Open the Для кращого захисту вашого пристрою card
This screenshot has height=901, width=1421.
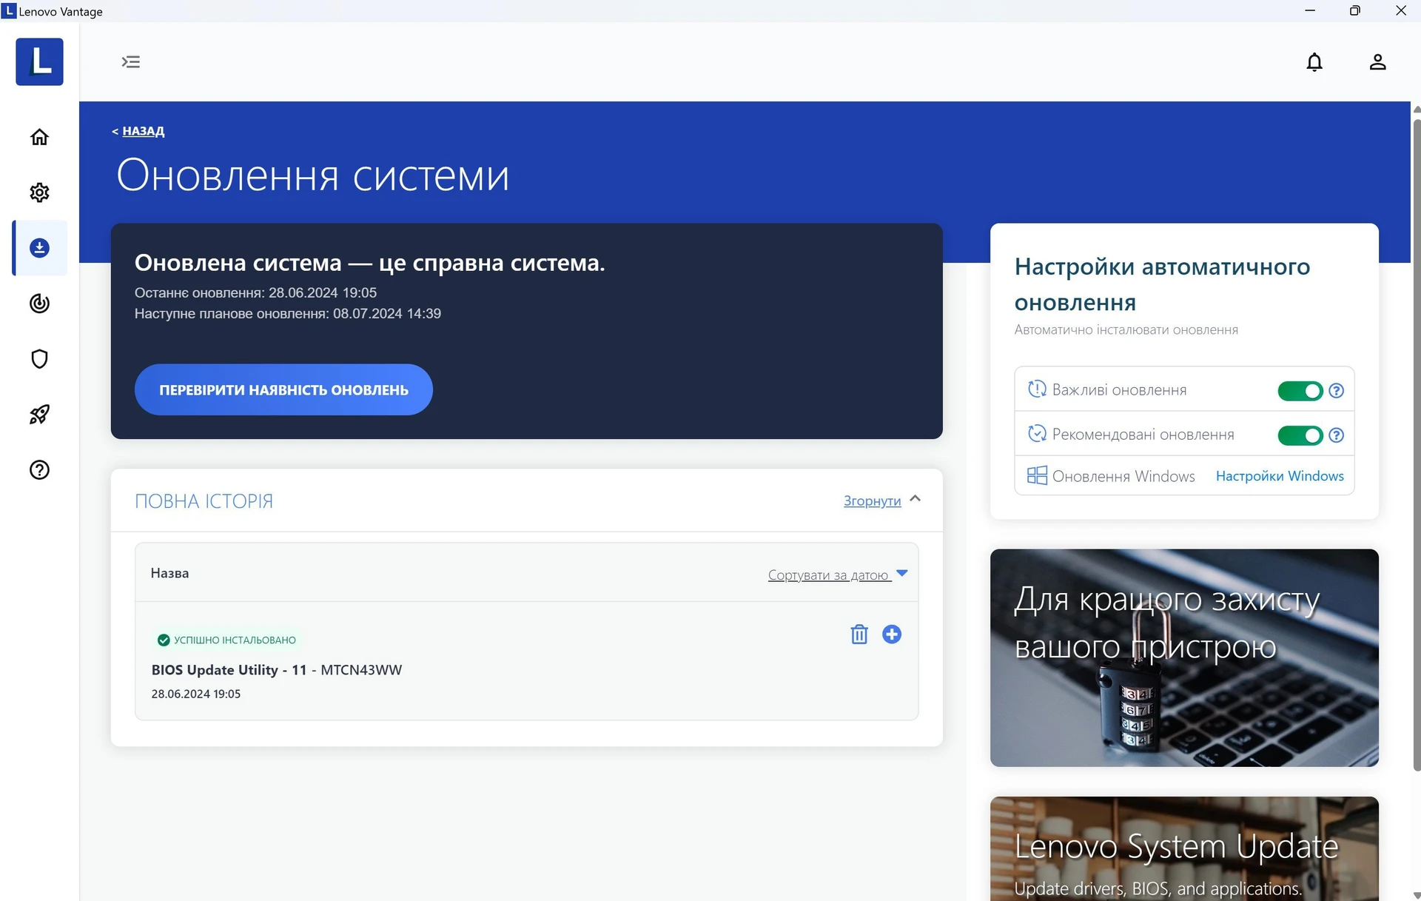point(1184,657)
